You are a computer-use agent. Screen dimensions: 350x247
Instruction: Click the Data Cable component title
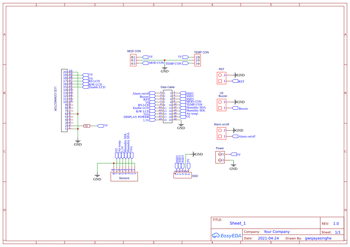[167, 87]
